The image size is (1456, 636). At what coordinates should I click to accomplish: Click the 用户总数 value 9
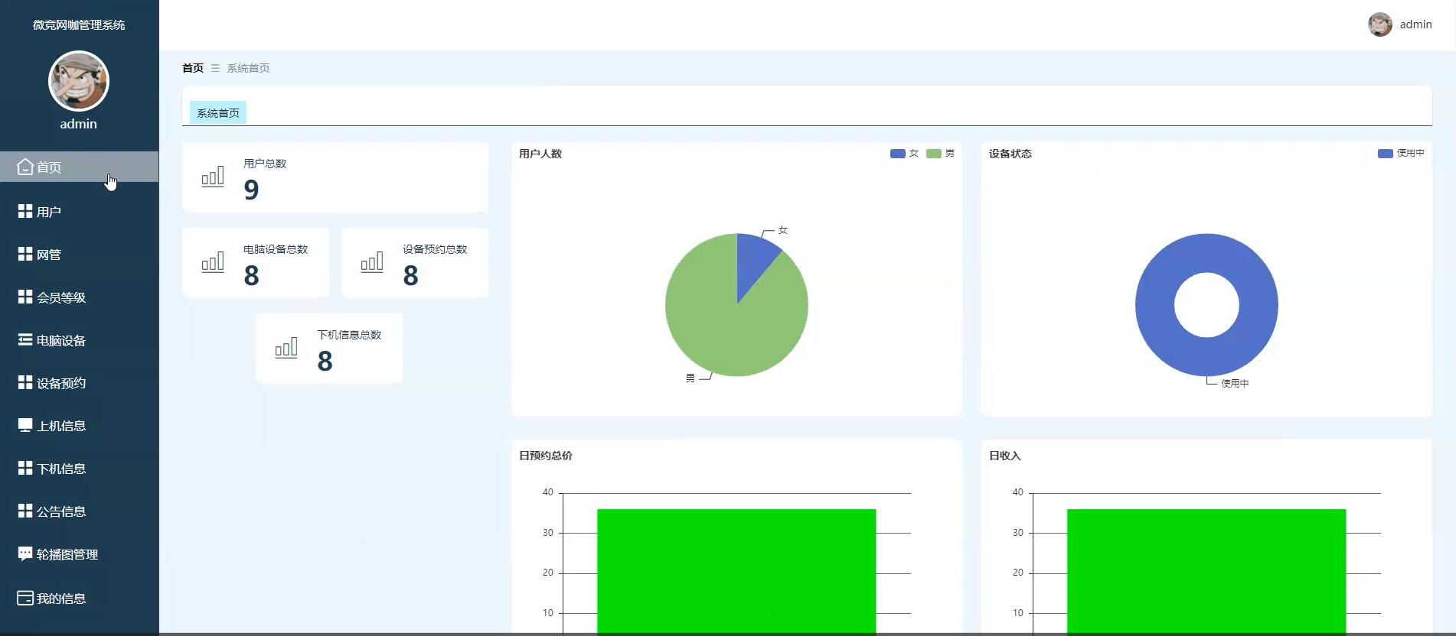(251, 190)
